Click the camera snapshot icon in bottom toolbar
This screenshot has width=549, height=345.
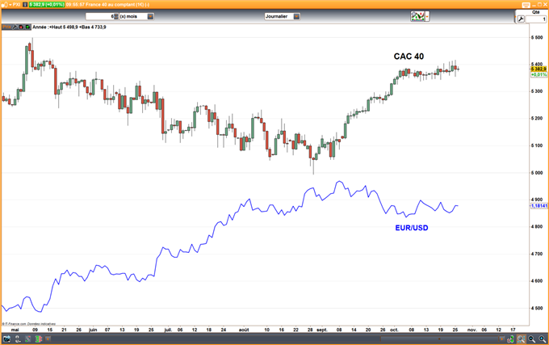[7, 339]
